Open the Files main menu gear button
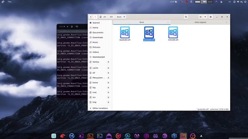The width and height of the screenshot is (248, 139). coord(210,17)
